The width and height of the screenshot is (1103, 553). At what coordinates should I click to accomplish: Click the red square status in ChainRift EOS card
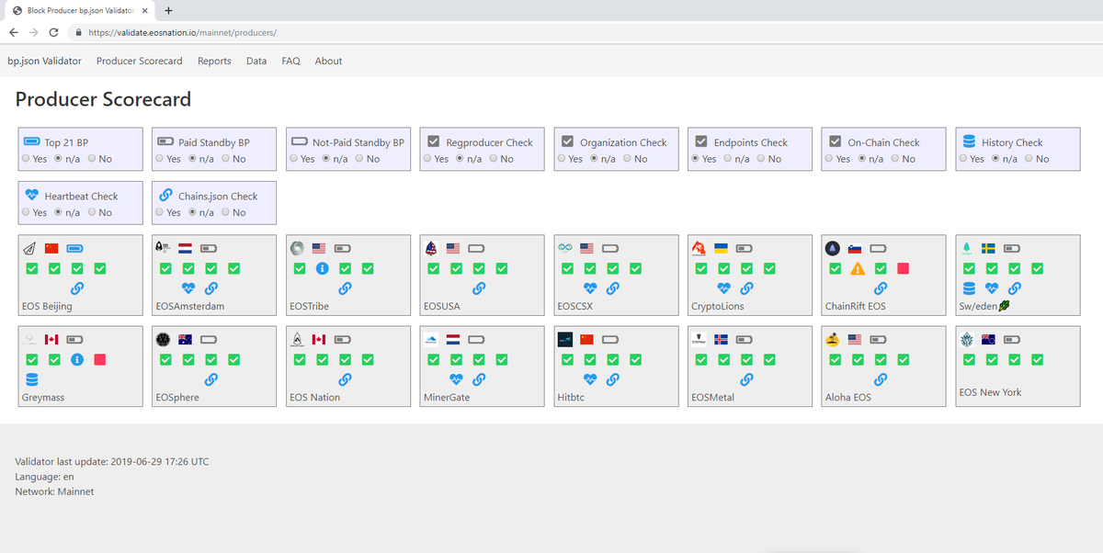pos(903,269)
